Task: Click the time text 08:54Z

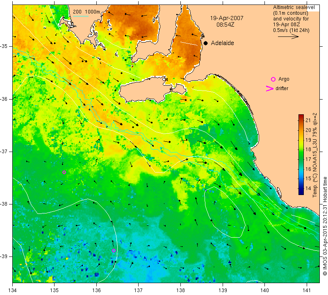Action: coord(225,25)
